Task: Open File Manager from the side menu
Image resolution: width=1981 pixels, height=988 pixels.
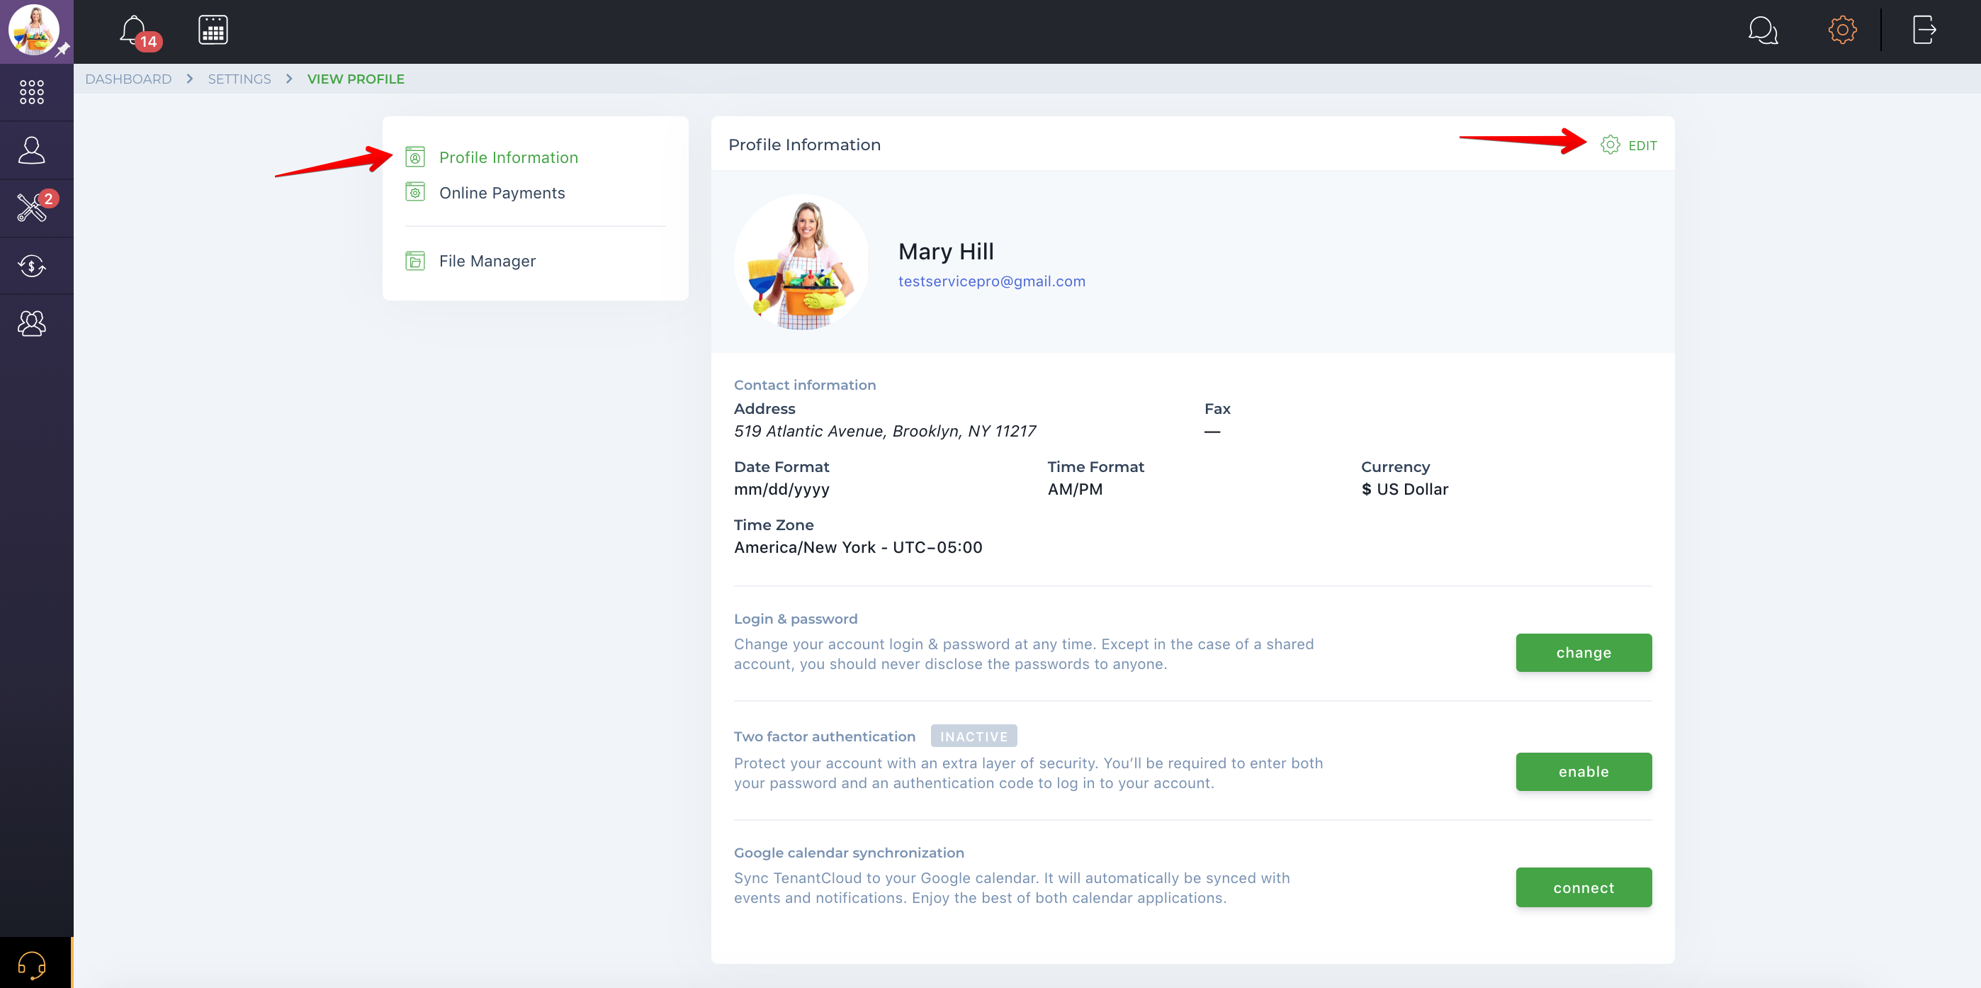Action: 487,261
